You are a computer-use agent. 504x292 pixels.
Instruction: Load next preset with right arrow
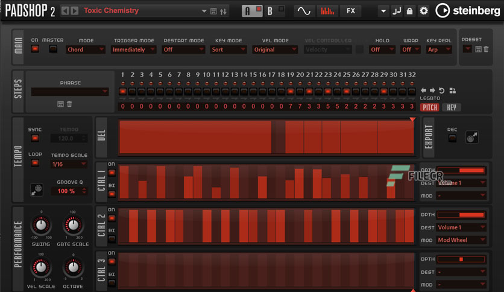click(x=75, y=11)
